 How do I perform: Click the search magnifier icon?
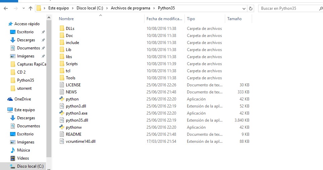point(321,9)
